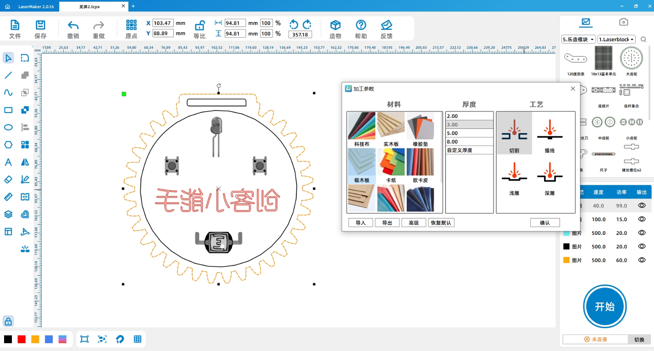654x351 pixels.
Task: Open the 文件 file menu
Action: [15, 29]
